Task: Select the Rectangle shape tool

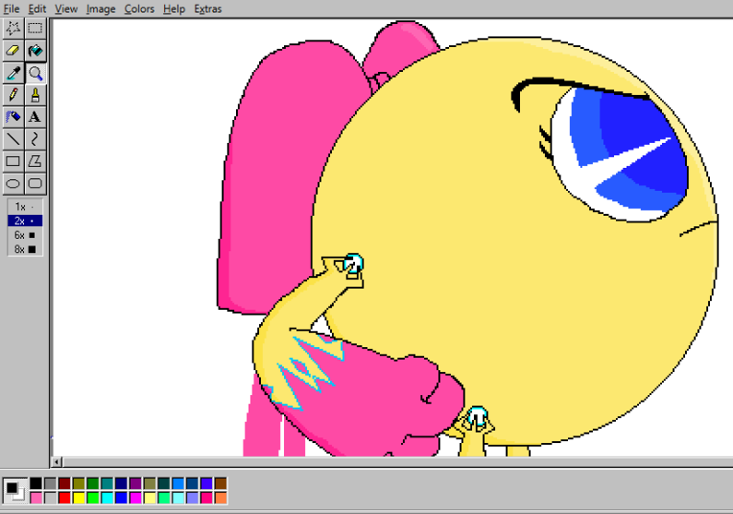Action: (x=13, y=161)
